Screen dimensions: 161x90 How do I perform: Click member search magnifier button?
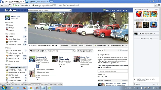[74, 51]
